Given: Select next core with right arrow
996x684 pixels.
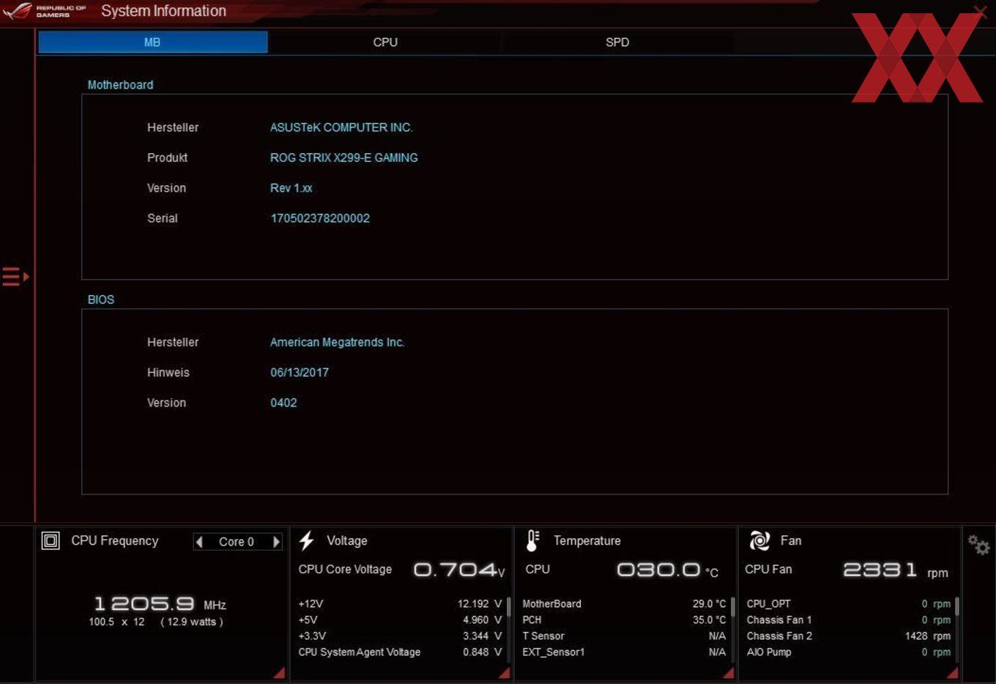Looking at the screenshot, I should tap(276, 542).
